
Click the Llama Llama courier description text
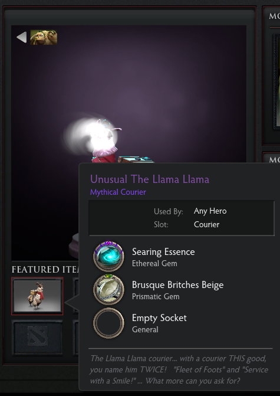point(179,369)
